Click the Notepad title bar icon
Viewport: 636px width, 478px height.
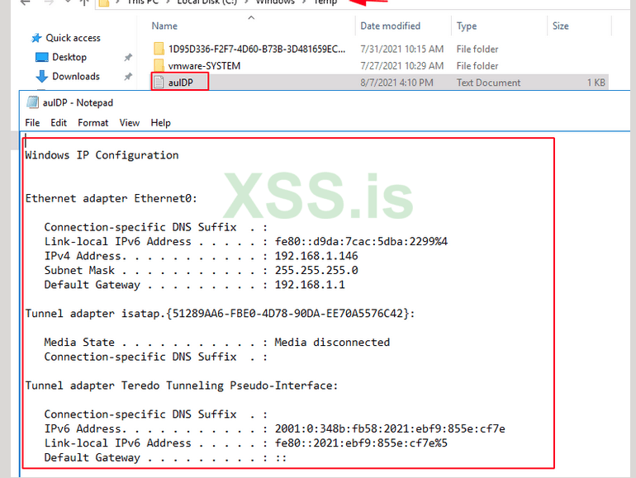[32, 102]
